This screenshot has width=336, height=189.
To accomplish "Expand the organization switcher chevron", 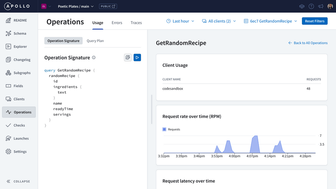I will (x=50, y=6).
